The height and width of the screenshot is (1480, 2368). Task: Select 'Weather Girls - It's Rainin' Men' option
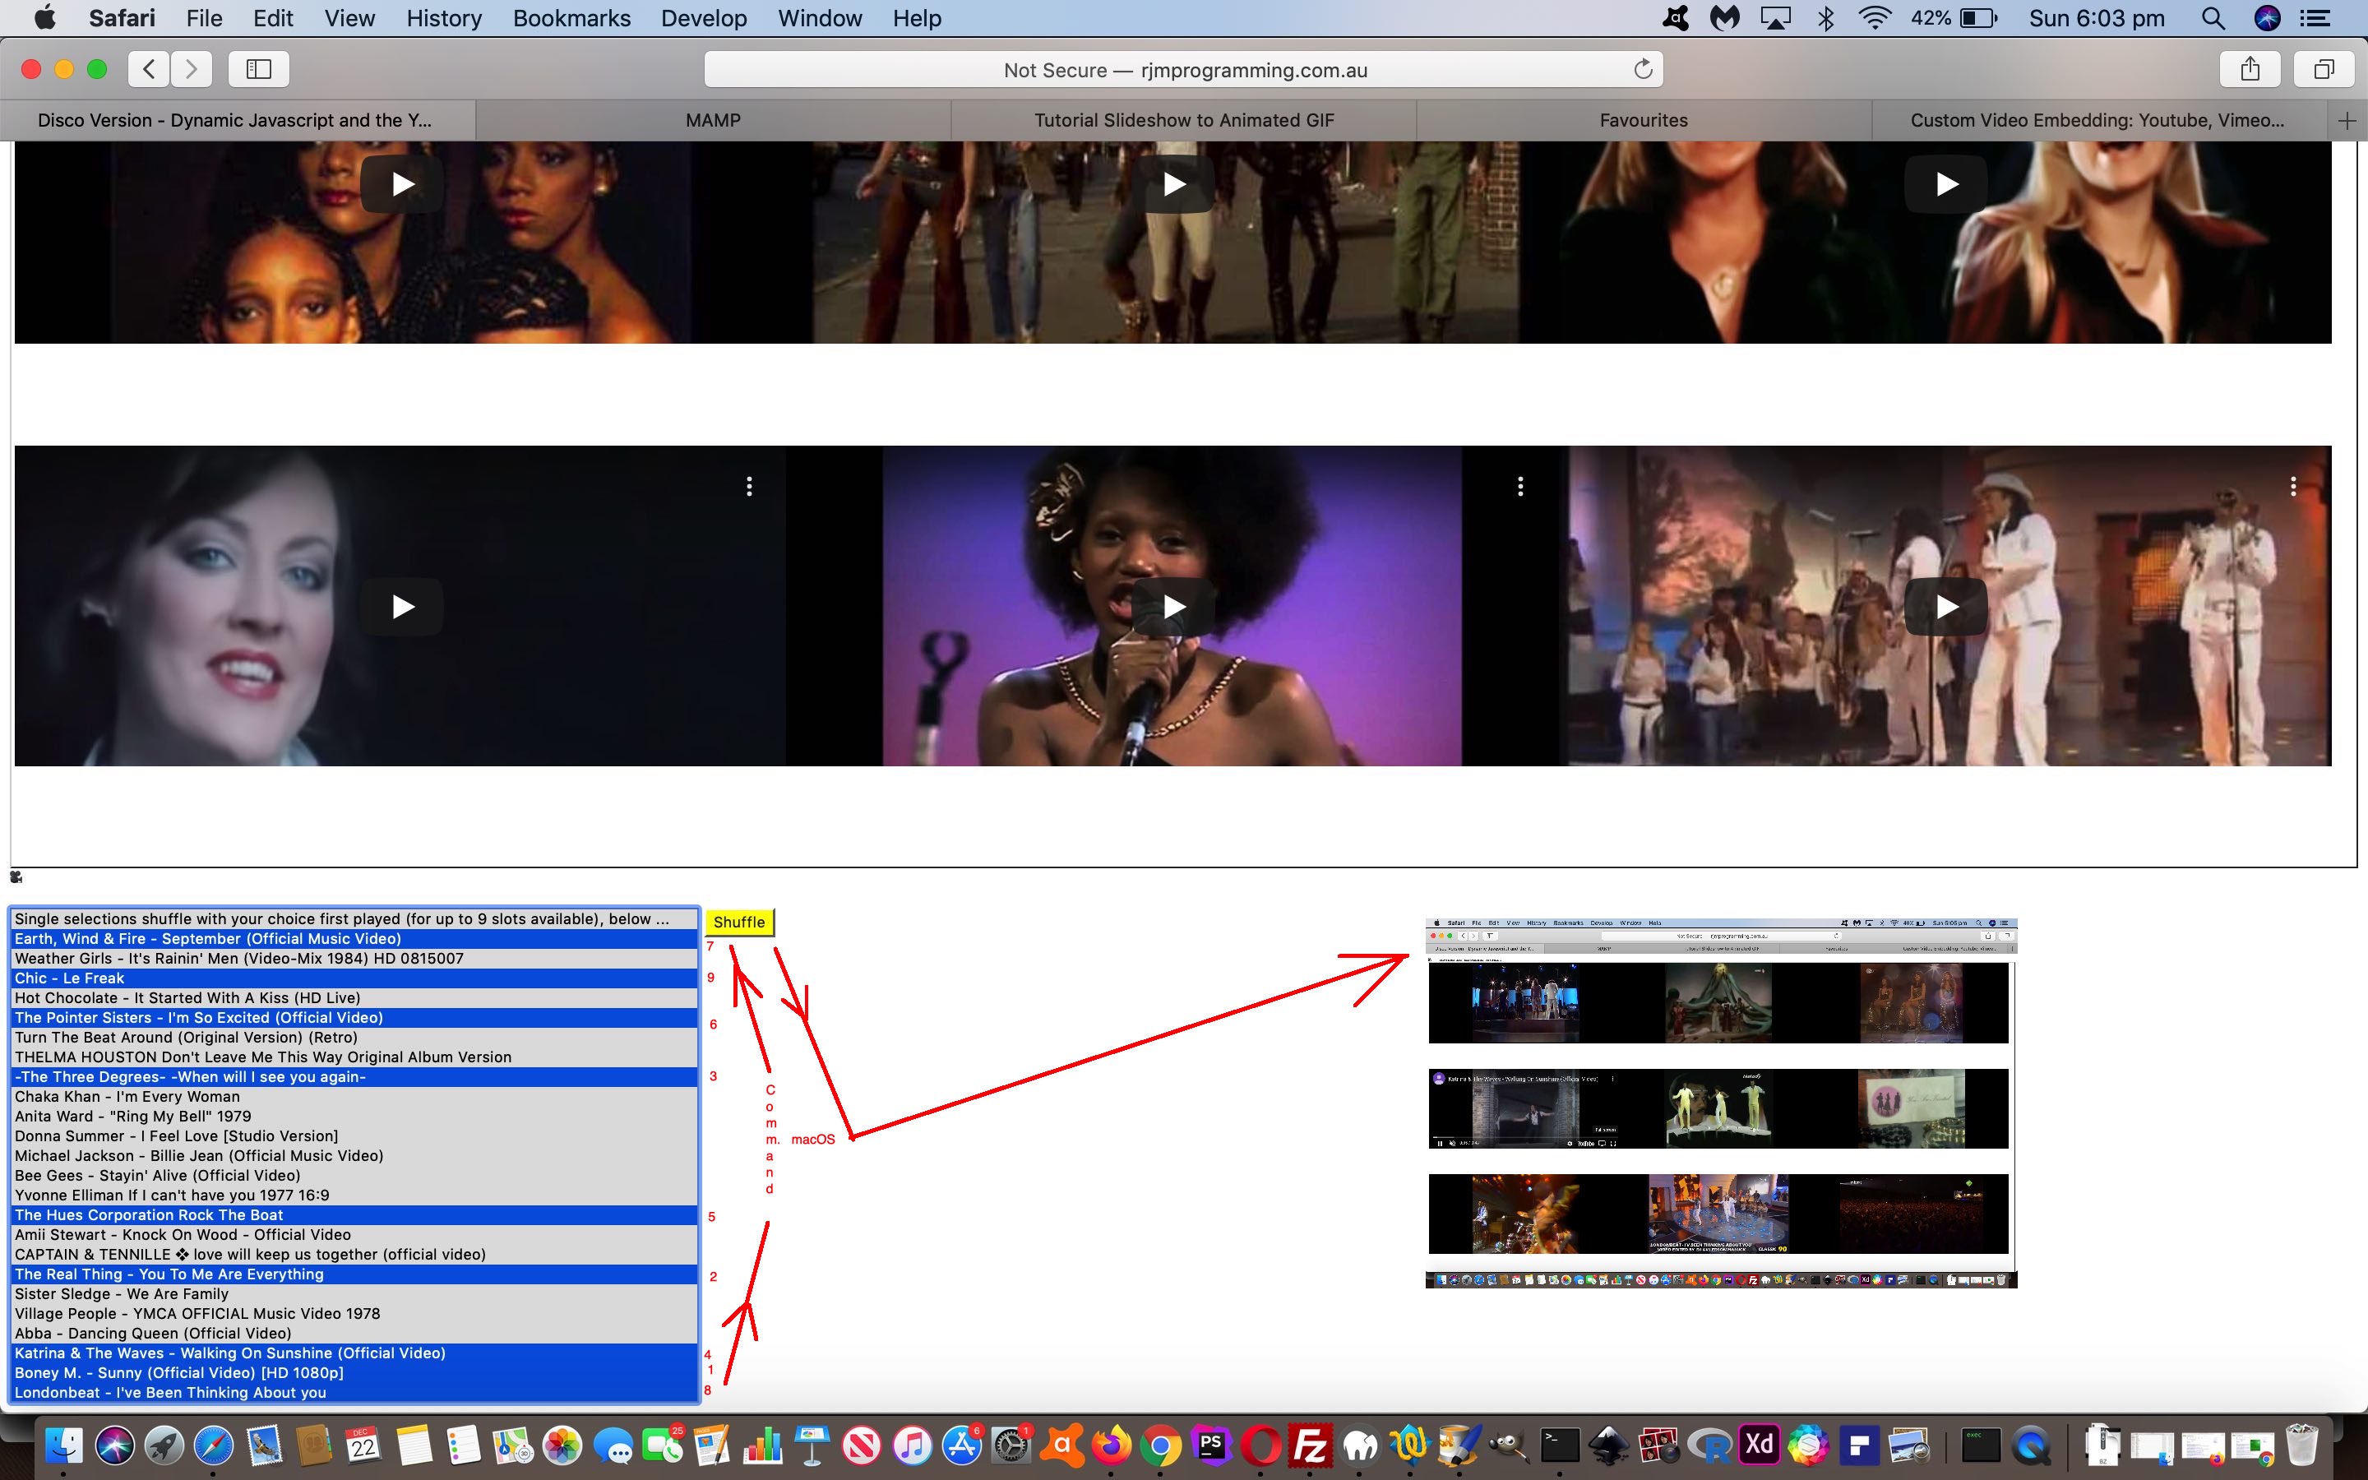(354, 958)
